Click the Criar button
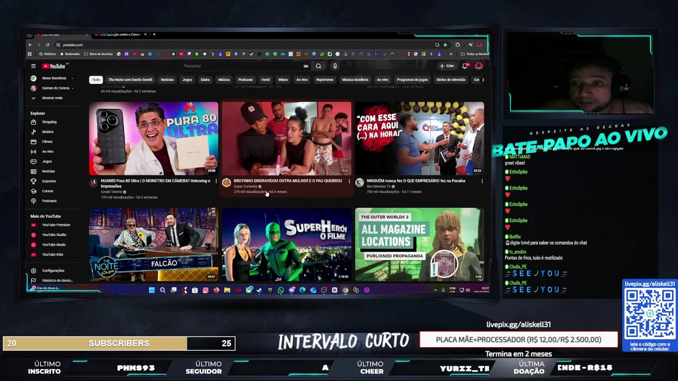The image size is (678, 381). click(447, 66)
